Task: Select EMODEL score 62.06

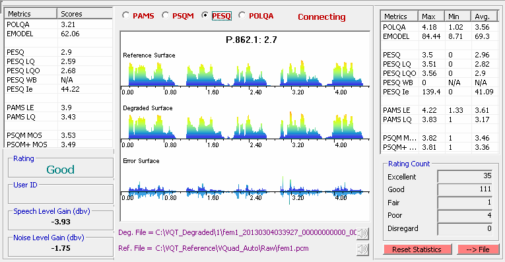Action: (x=70, y=34)
